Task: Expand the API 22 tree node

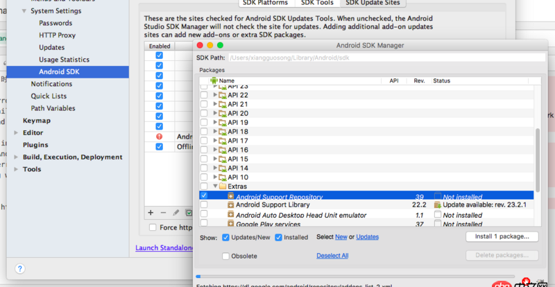Action: pyautogui.click(x=215, y=95)
